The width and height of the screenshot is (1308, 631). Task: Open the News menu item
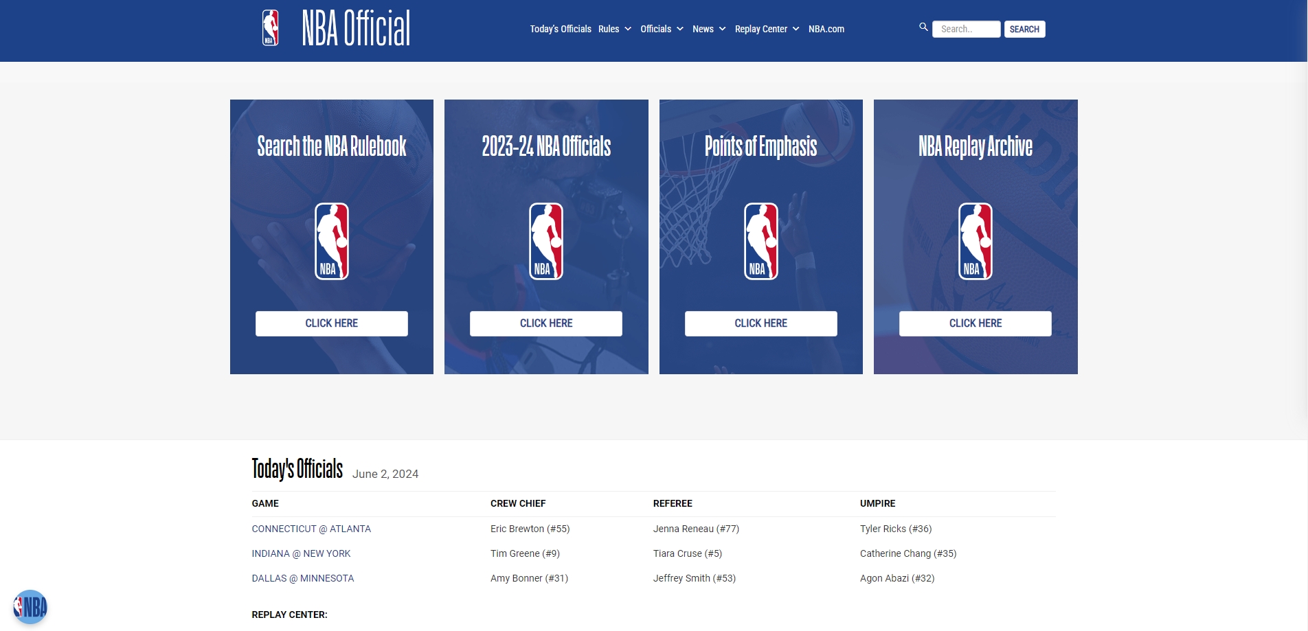pyautogui.click(x=703, y=29)
